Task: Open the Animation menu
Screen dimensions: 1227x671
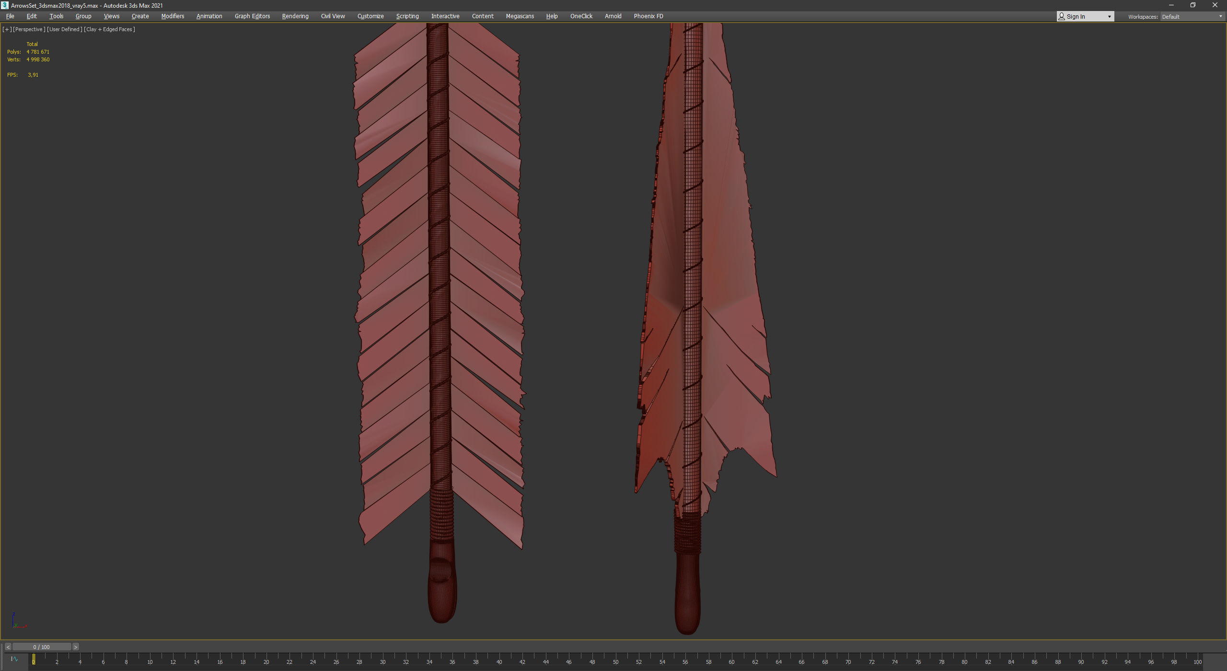Action: tap(209, 16)
